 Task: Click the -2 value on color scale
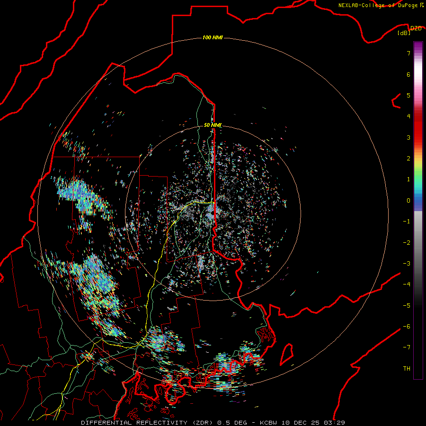coord(407,243)
